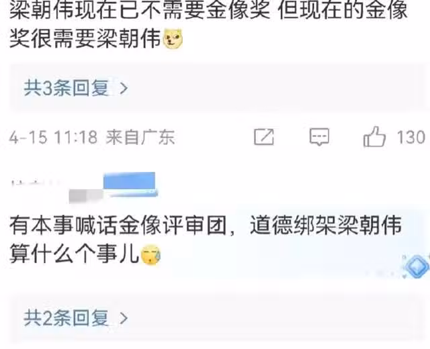The height and width of the screenshot is (349, 430).
Task: Expand the 共3条回复 replies link
Action: point(67,88)
